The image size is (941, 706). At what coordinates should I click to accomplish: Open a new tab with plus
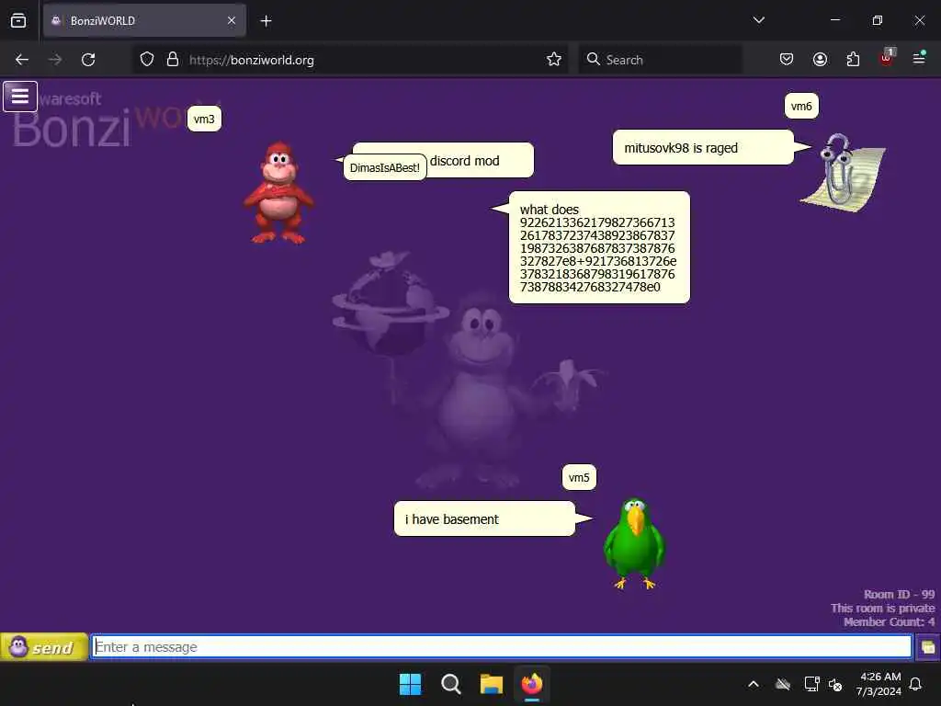[266, 21]
